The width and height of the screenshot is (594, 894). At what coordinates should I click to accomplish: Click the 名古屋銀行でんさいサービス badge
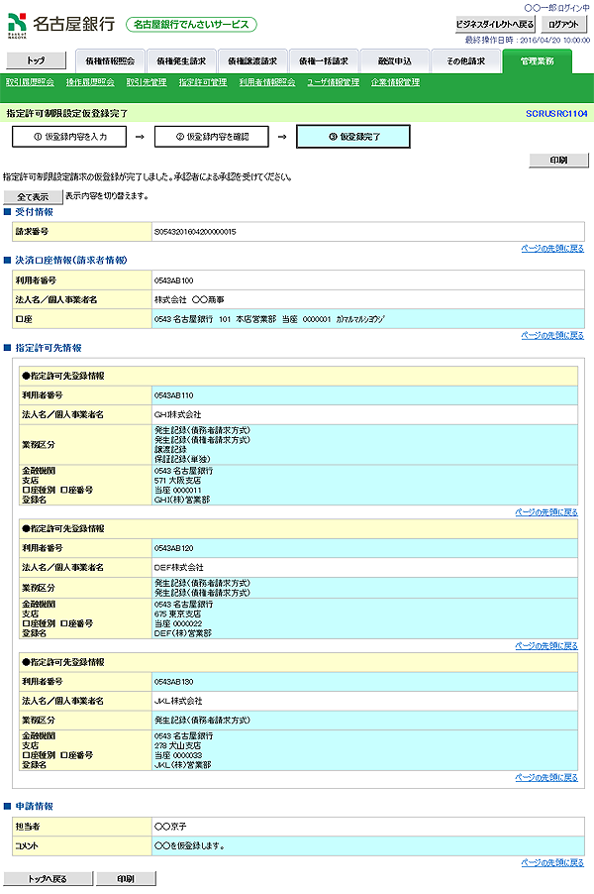coord(191,25)
